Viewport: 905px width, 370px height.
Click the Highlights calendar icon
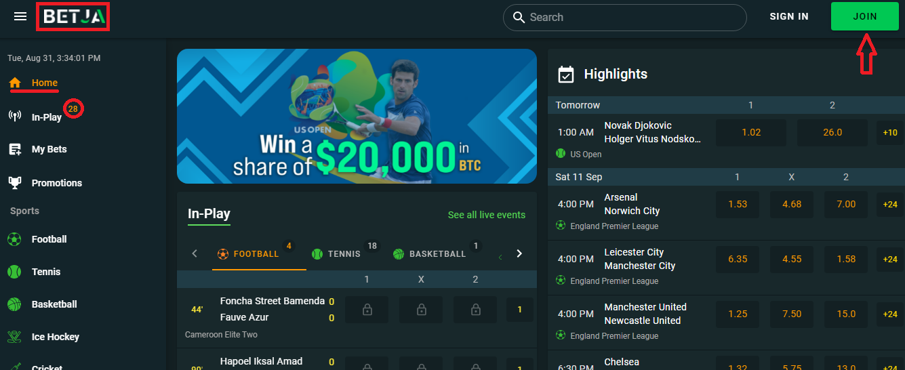coord(566,75)
